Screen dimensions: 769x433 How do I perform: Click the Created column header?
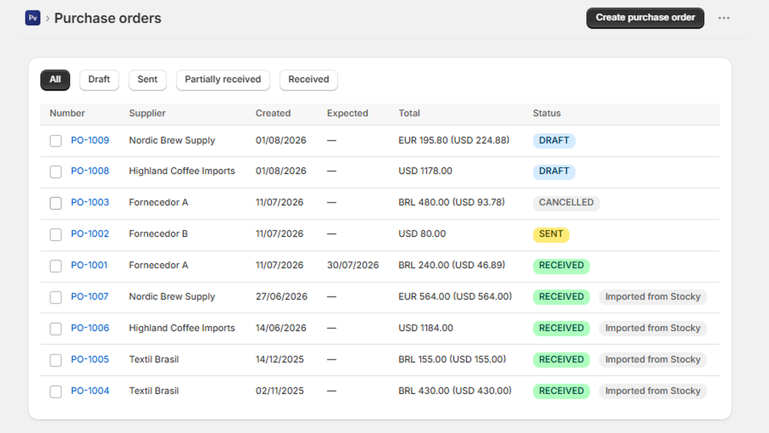273,114
